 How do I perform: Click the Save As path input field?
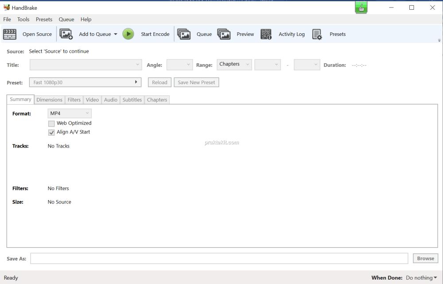tap(219, 258)
